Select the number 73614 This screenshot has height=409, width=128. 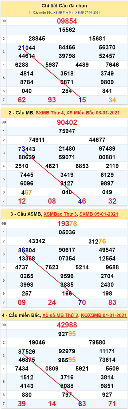pos(107,360)
